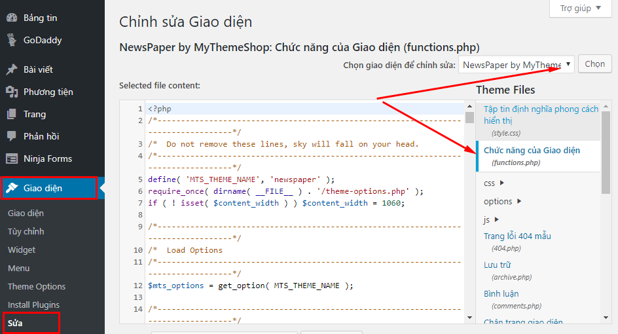Open the Widget submenu

click(22, 250)
